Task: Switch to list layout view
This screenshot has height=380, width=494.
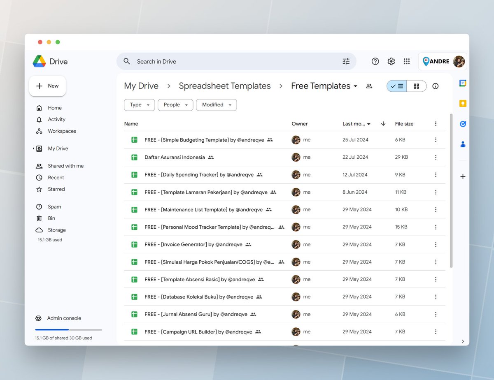Action: (x=397, y=86)
